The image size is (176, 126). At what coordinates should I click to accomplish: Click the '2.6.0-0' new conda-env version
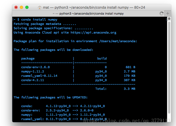87,111
